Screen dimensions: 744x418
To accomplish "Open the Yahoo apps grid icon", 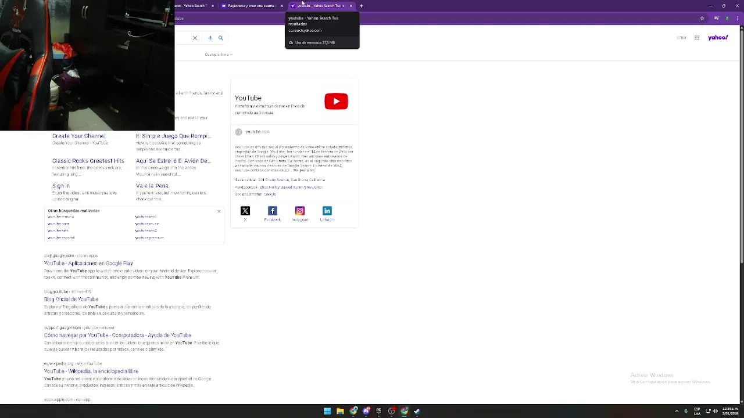I will (x=697, y=38).
